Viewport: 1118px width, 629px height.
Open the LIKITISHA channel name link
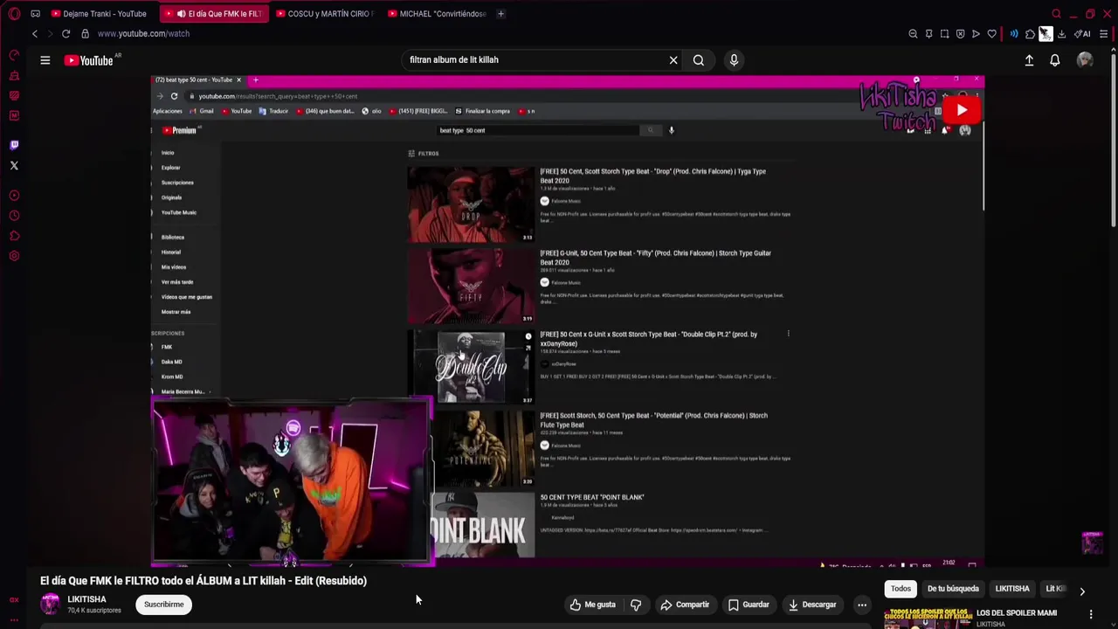[86, 599]
